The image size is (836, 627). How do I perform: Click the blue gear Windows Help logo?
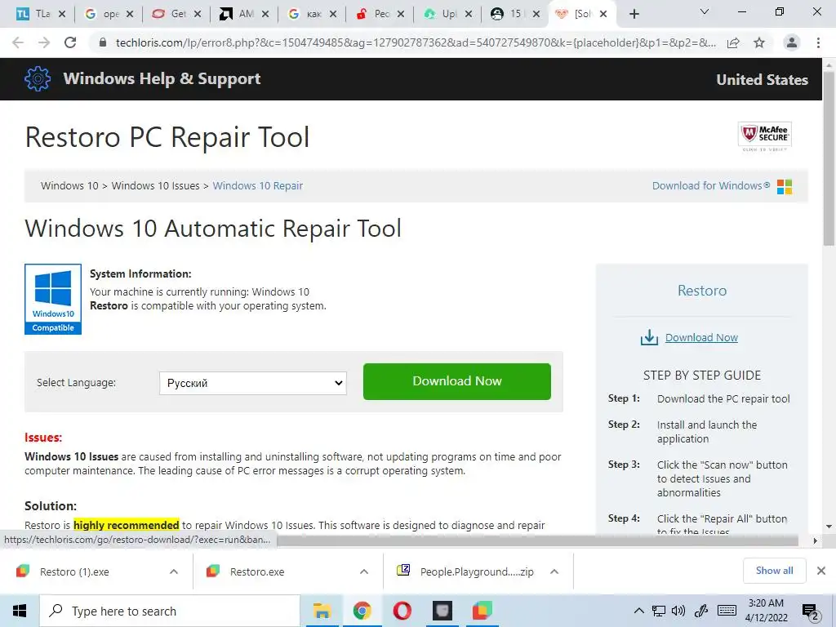coord(38,79)
